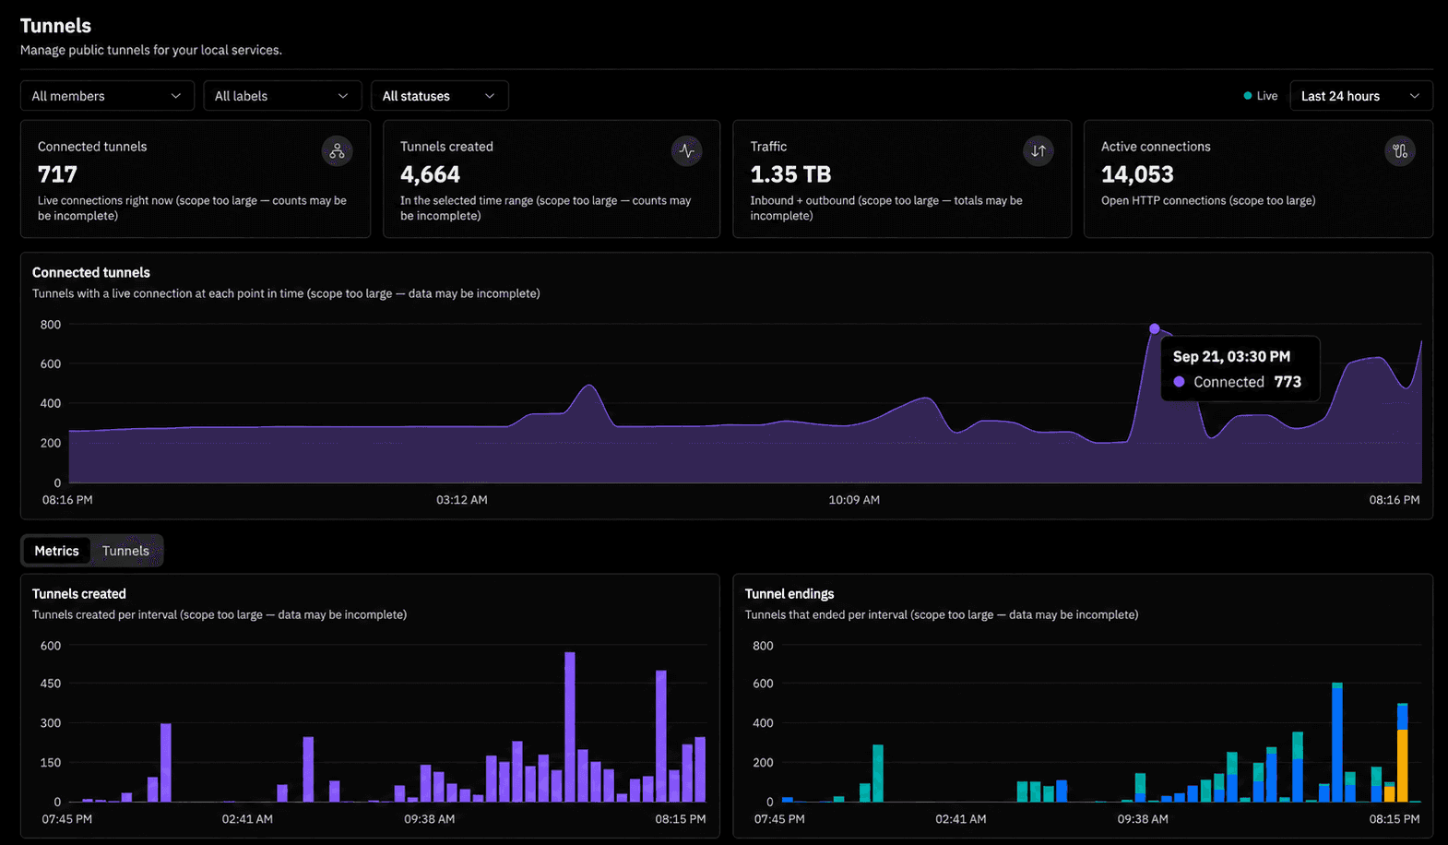
Task: Click the green Live status dot
Action: [x=1248, y=96]
